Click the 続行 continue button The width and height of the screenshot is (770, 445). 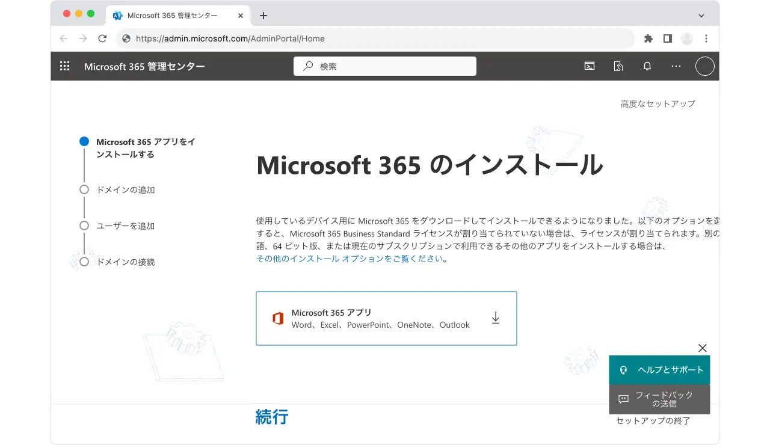(x=272, y=416)
